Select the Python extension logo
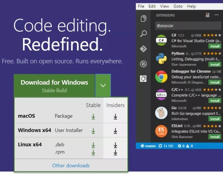 pyautogui.click(x=161, y=59)
